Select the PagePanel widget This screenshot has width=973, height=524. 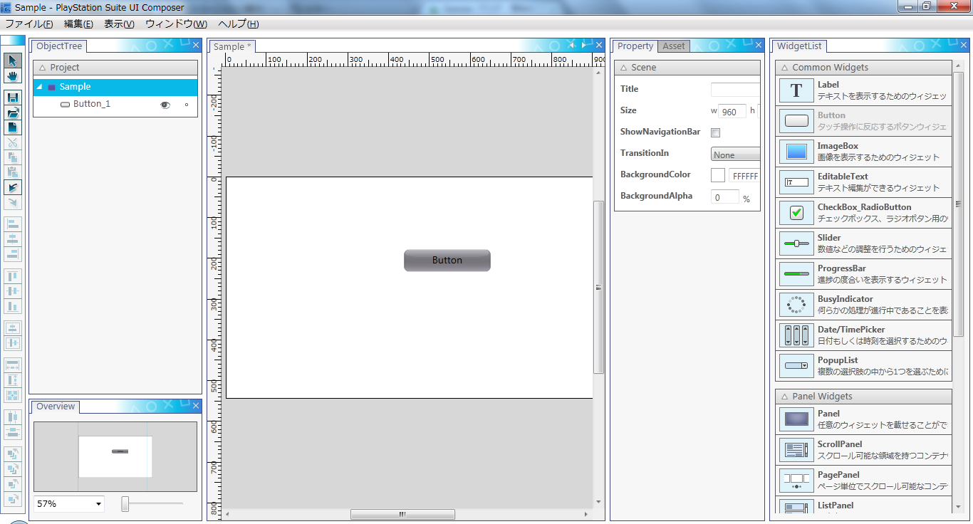(864, 481)
